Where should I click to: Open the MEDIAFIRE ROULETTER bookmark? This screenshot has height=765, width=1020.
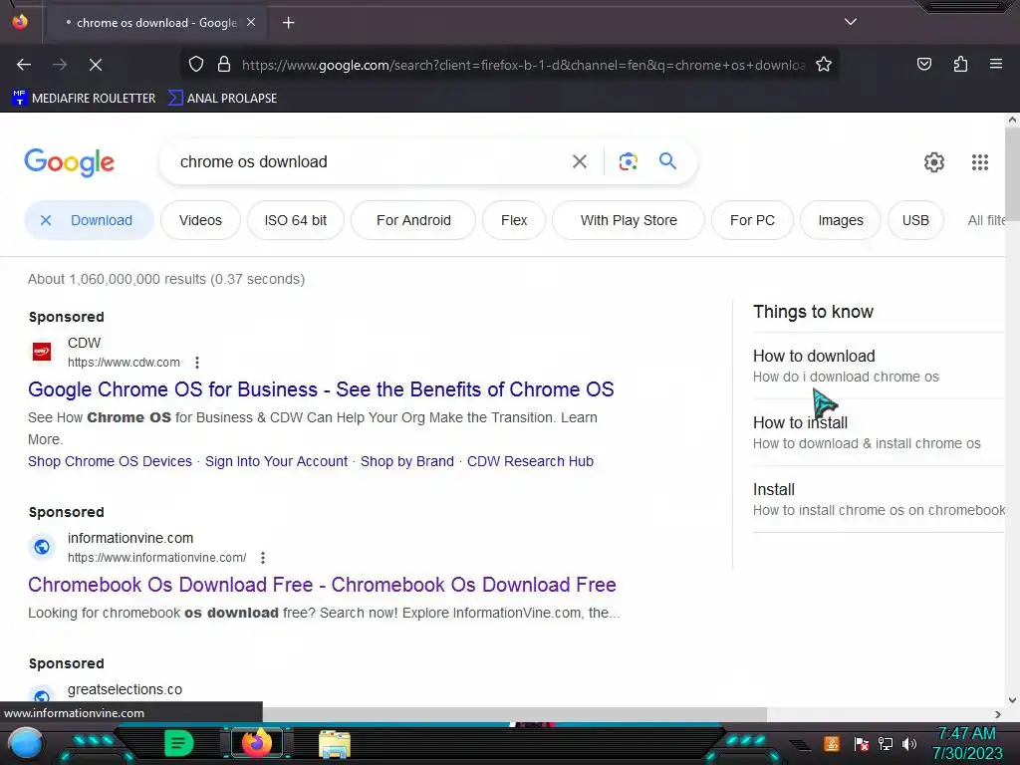[x=84, y=99]
